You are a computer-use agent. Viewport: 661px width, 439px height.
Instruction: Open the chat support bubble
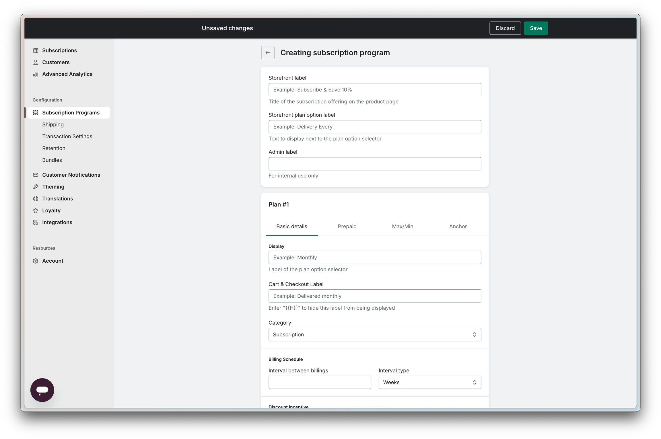42,390
